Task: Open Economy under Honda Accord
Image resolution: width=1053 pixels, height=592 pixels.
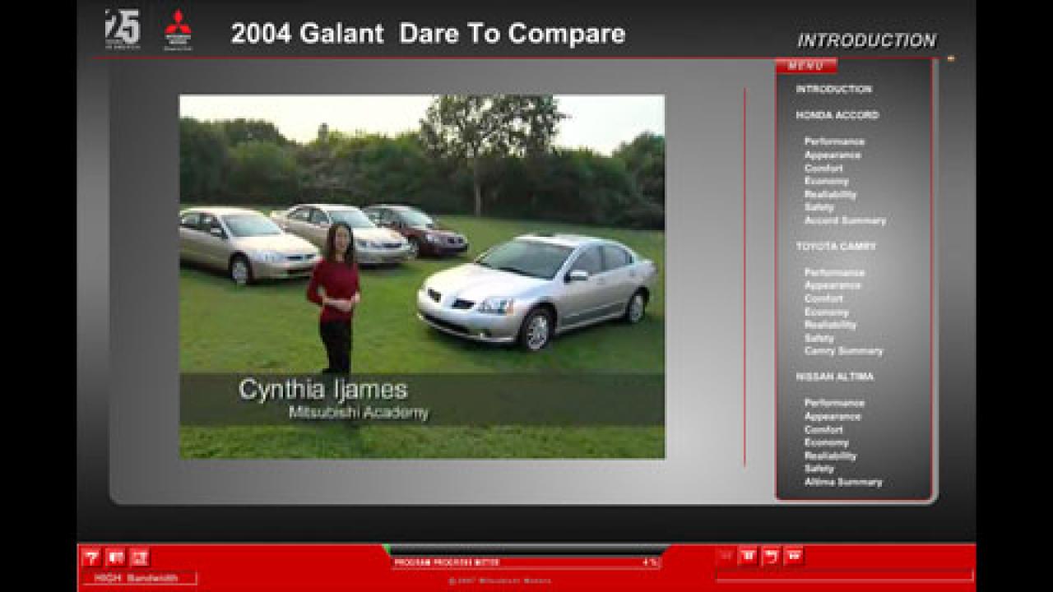Action: click(x=826, y=181)
